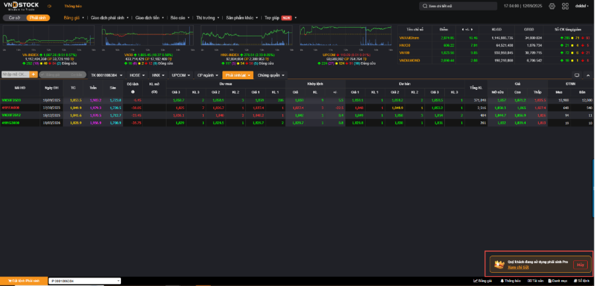
Task: Open Thông báo bell in bottom bar
Action: pos(511,281)
